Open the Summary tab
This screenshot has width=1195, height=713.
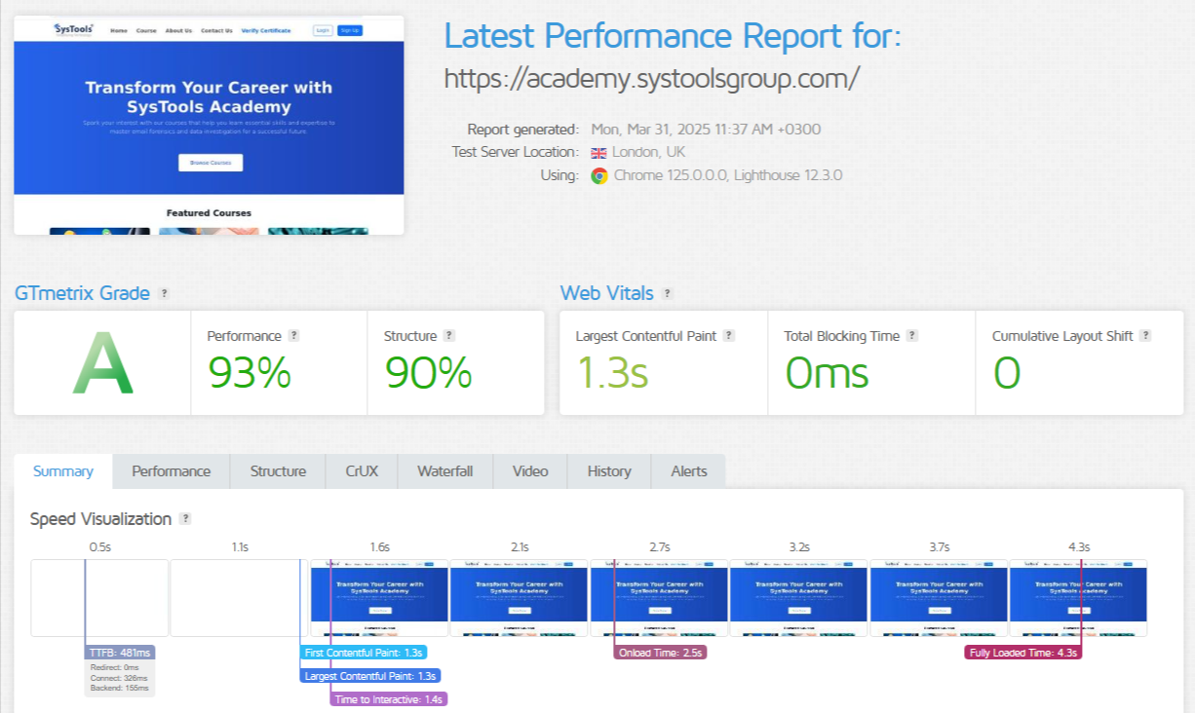63,471
